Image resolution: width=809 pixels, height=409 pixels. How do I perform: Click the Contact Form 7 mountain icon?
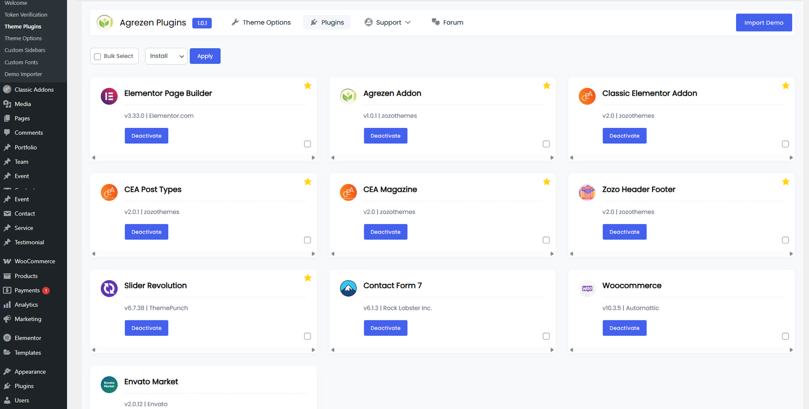click(348, 288)
